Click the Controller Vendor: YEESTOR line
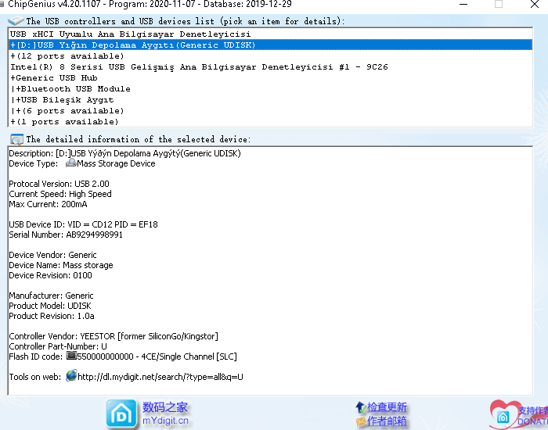The width and height of the screenshot is (548, 430). click(114, 336)
